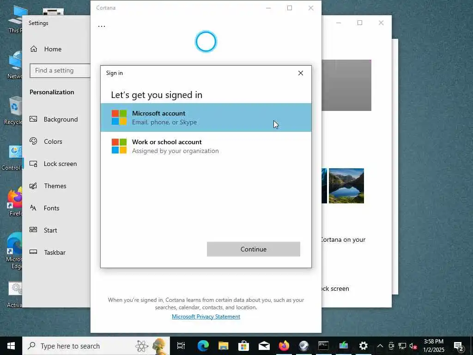
Task: Close the Settings window
Action: 381,23
